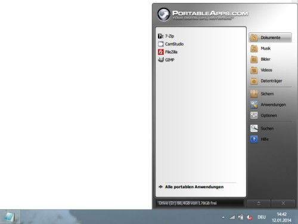Expand the Anwendungen menu
The width and height of the screenshot is (298, 224).
pos(268,105)
